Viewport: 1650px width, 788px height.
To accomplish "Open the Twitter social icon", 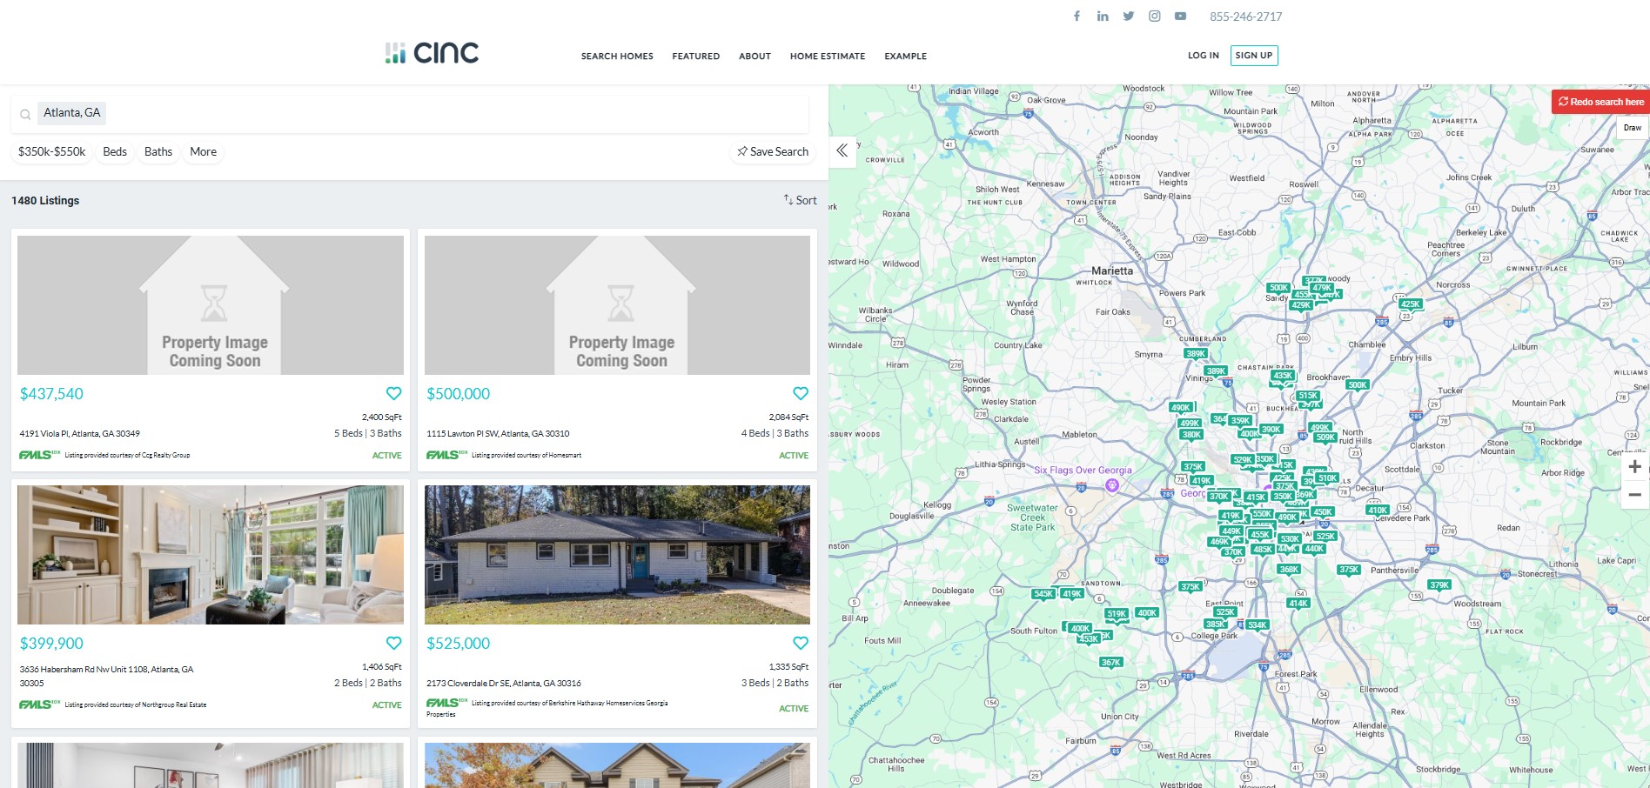I will [1129, 16].
